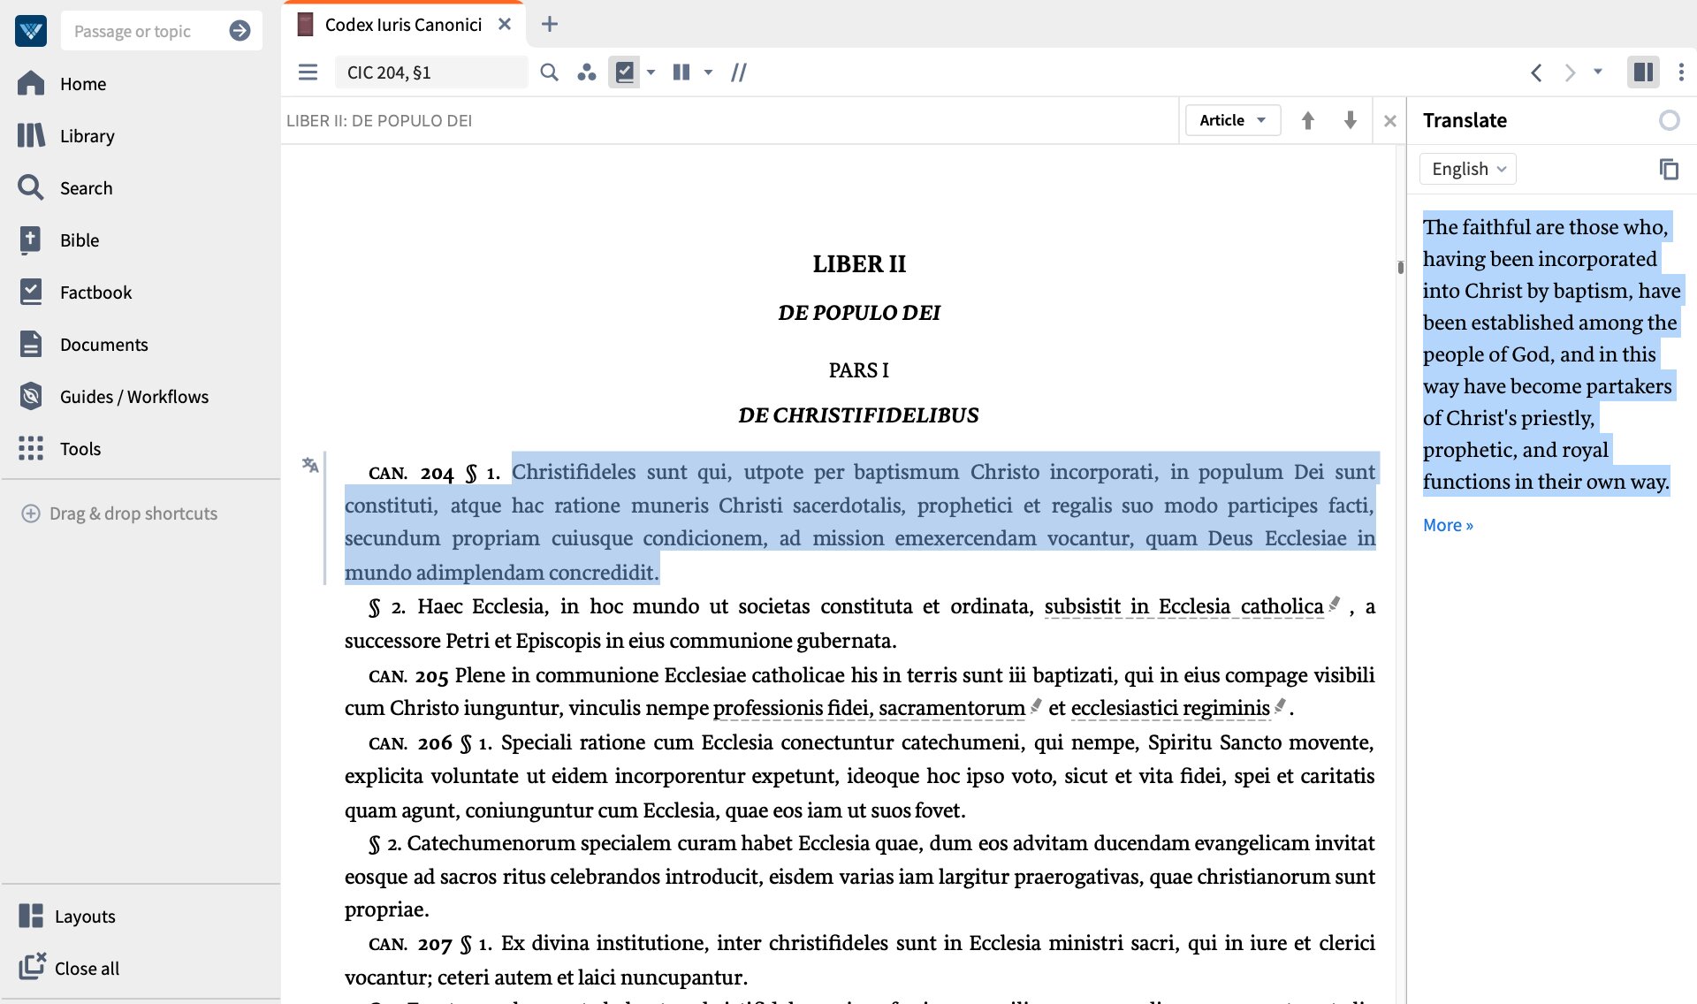
Task: Open the panel kebab menu
Action: point(1681,72)
